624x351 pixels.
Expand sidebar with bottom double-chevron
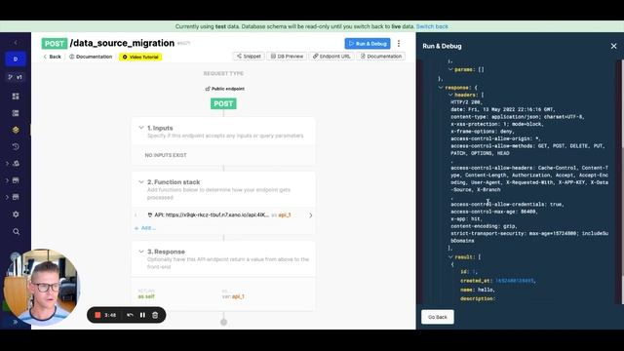coord(16,322)
